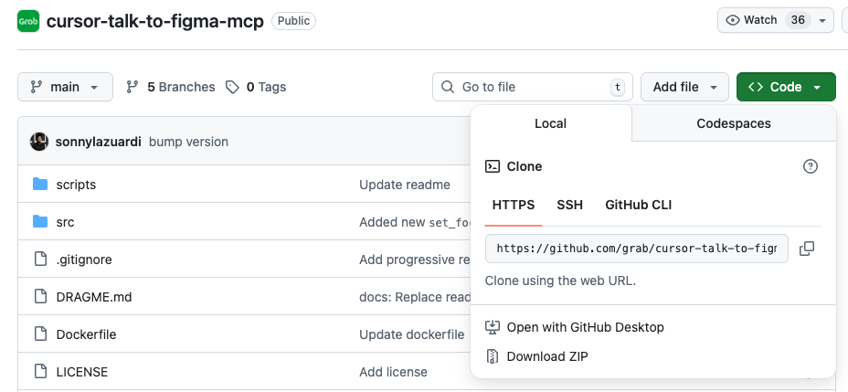
Task: Open the Dockerfile file
Action: [86, 334]
